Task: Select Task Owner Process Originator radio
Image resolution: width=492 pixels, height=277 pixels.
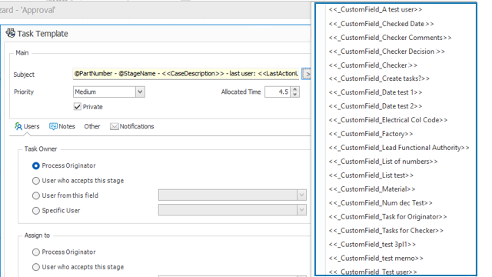Action: coord(36,165)
